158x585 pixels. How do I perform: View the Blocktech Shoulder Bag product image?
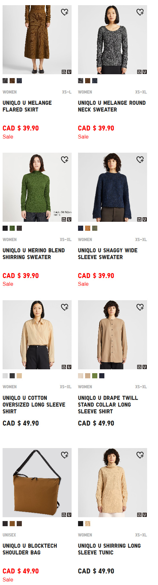(37, 482)
